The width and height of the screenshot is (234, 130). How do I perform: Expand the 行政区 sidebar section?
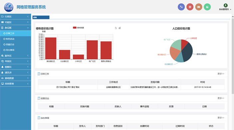point(16,17)
